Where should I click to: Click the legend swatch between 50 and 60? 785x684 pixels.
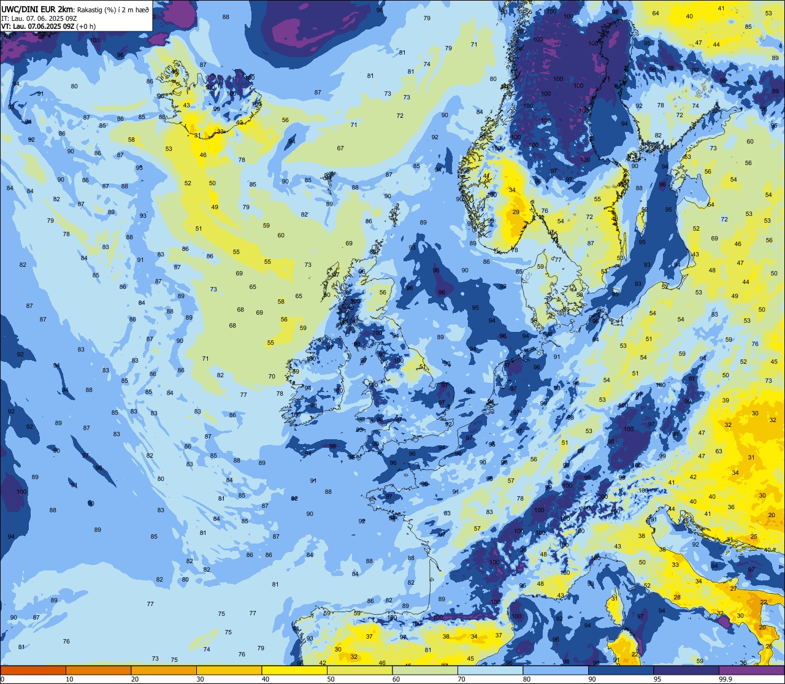359,670
